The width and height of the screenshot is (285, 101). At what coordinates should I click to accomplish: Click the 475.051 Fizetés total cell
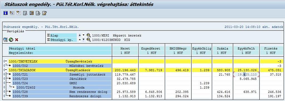coord(272,70)
